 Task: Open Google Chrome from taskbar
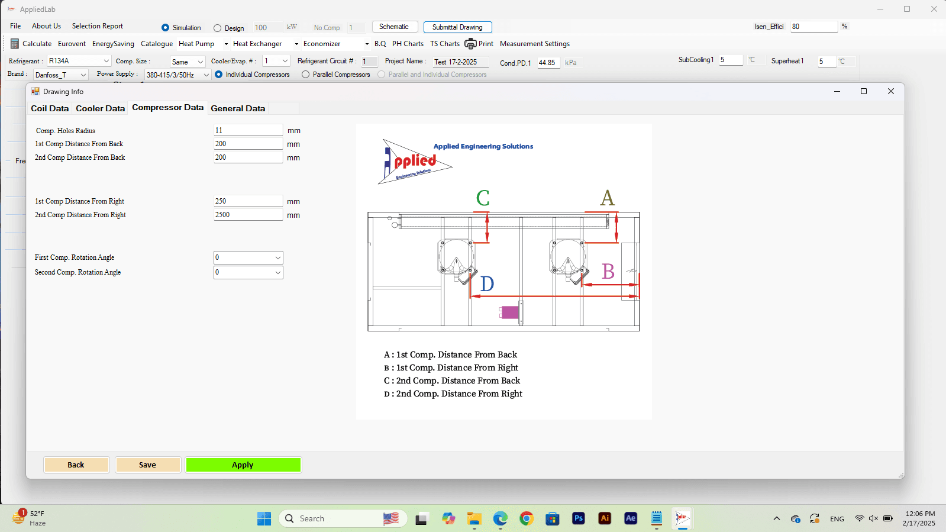pos(527,518)
